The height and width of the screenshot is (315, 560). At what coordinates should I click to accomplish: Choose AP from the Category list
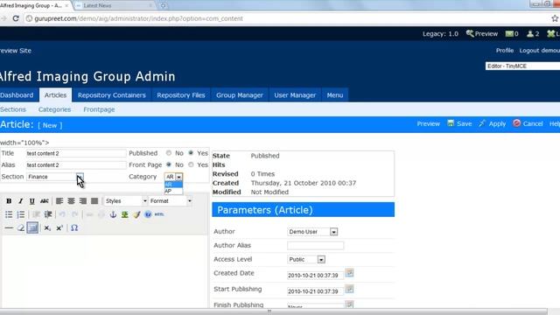click(173, 191)
